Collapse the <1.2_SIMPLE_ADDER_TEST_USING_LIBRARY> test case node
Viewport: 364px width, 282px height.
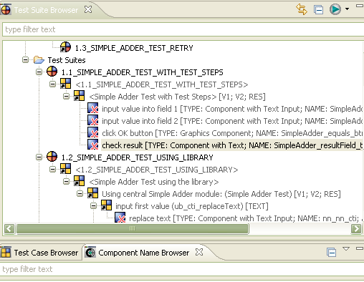click(52, 169)
